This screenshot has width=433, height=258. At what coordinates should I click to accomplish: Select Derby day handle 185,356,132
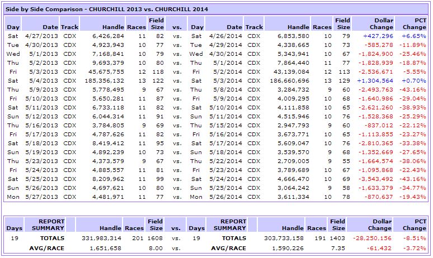coord(105,81)
